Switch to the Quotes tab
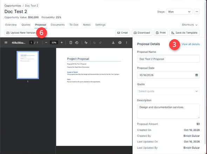This screenshot has height=154, width=207. coord(26,25)
